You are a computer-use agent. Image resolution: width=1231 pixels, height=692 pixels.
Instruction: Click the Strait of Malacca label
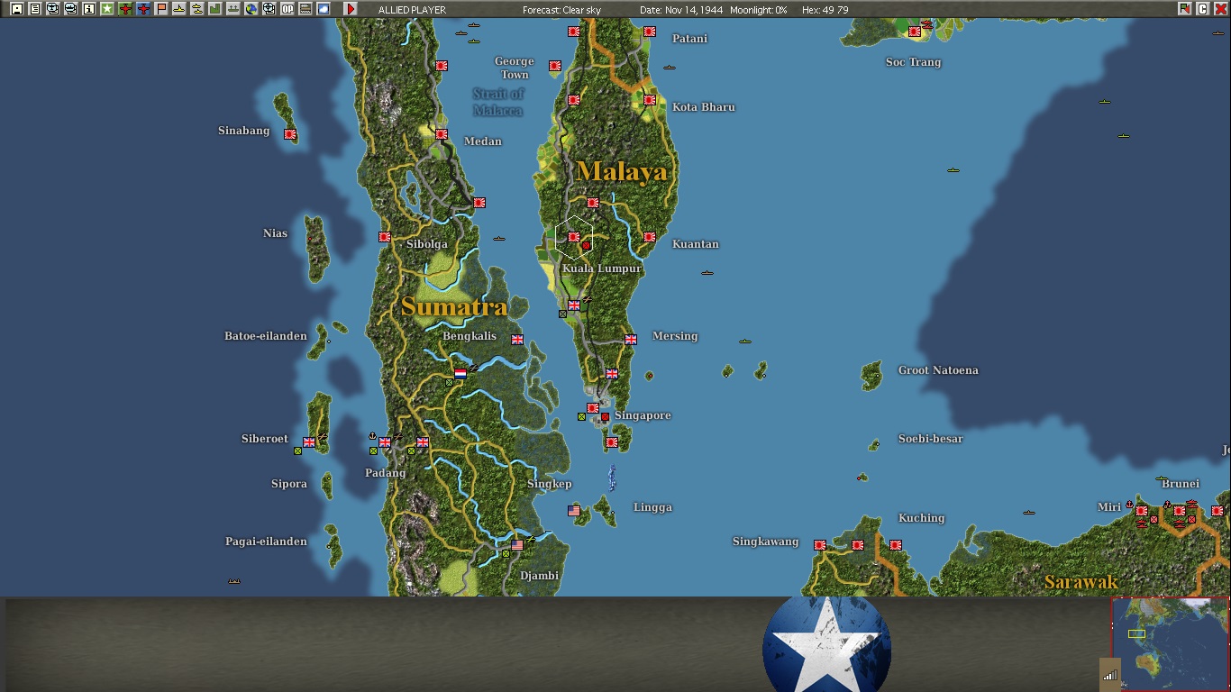(498, 102)
